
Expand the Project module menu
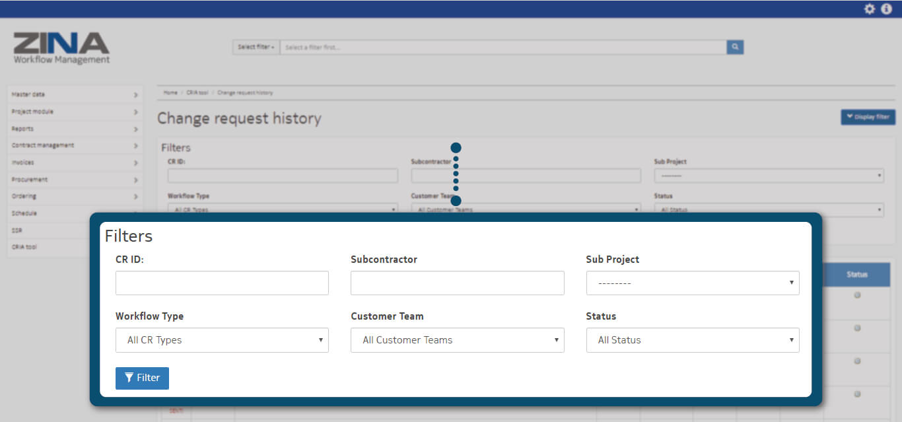pos(74,112)
